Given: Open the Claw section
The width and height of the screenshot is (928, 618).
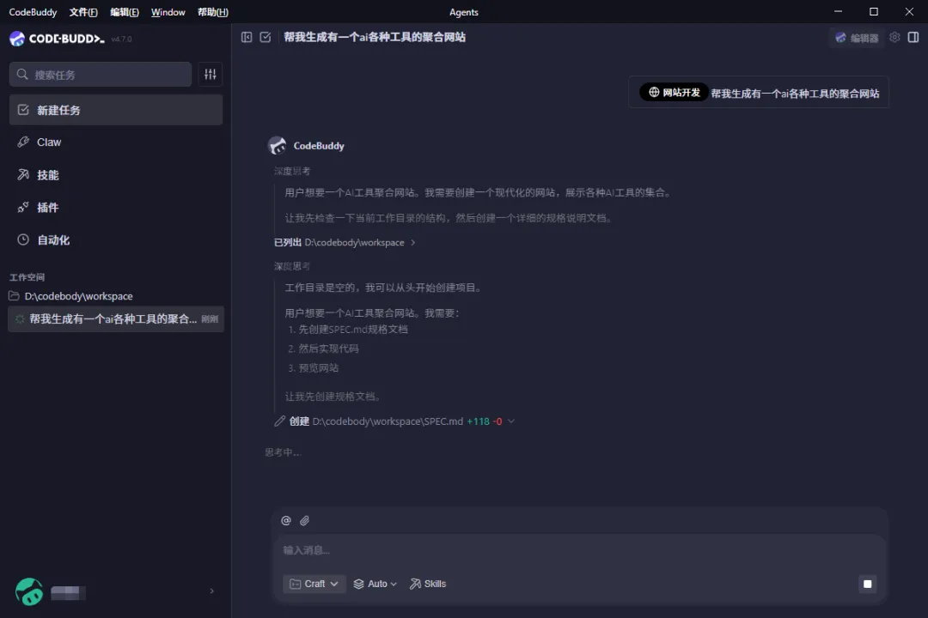Looking at the screenshot, I should tap(116, 142).
